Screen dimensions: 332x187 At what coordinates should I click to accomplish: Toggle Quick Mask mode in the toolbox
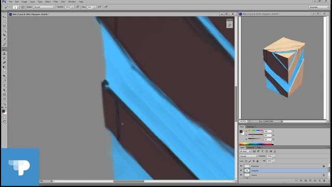click(4, 117)
